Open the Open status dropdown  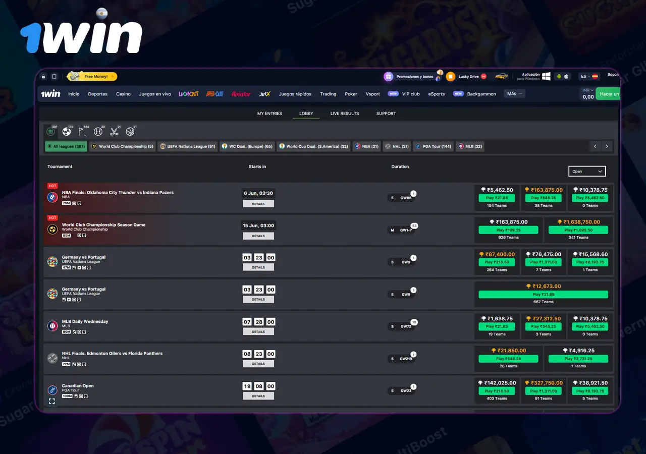click(587, 171)
